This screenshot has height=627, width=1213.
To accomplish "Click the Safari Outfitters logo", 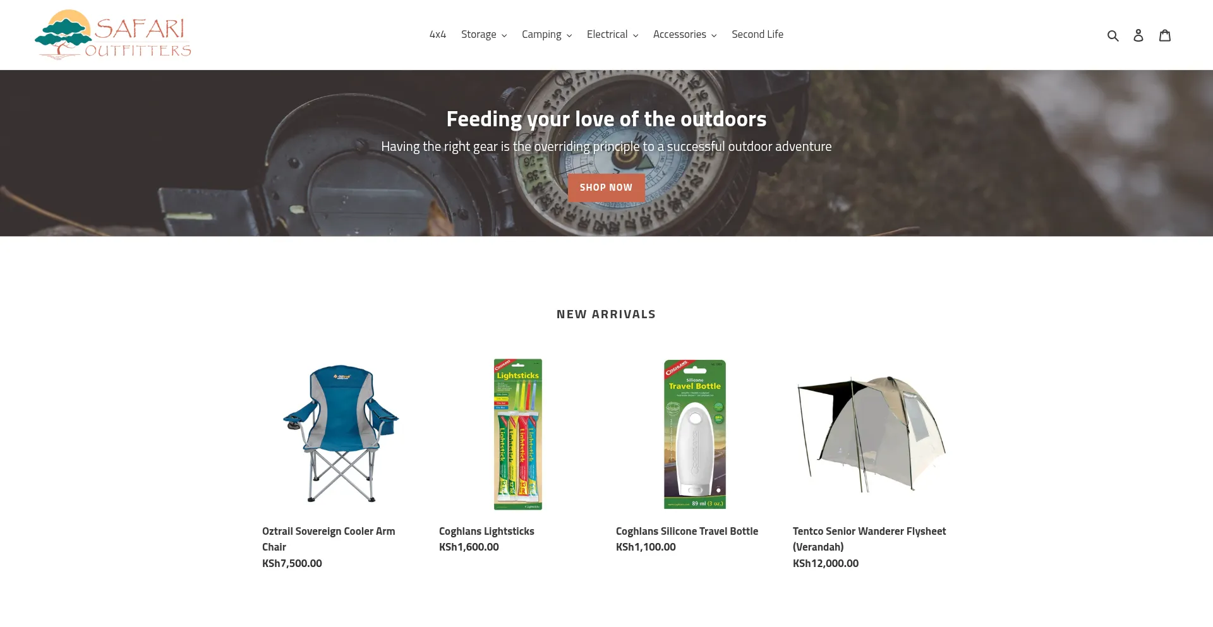I will click(x=113, y=35).
